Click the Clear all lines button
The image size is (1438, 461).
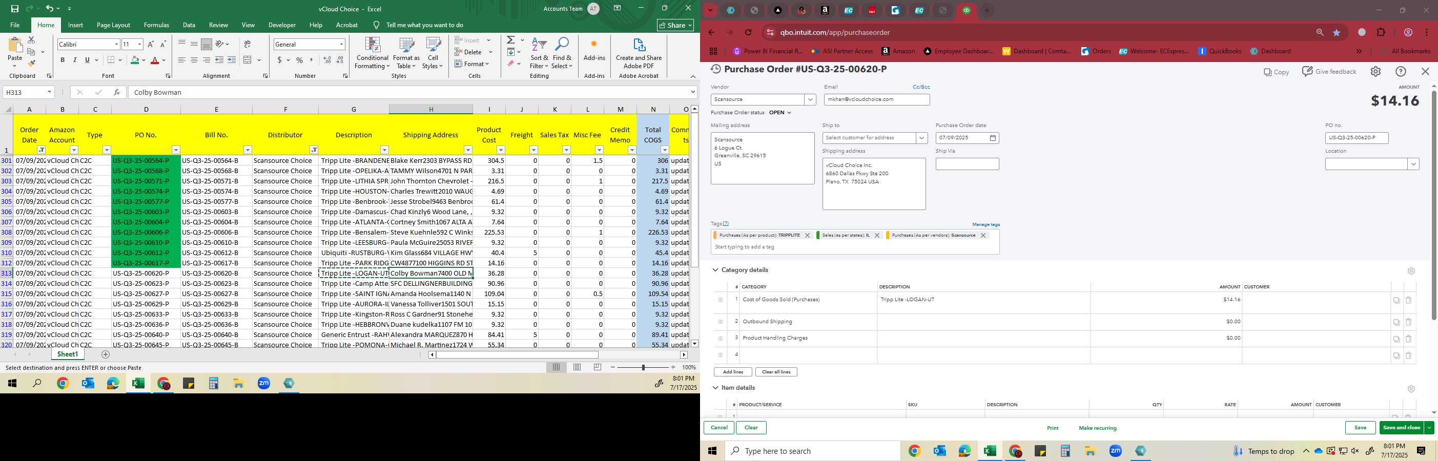click(x=776, y=372)
